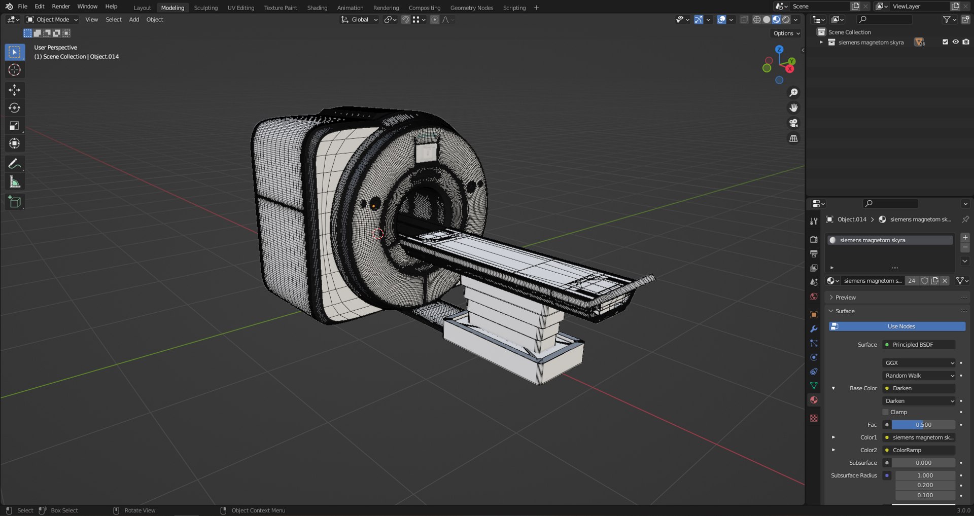This screenshot has width=974, height=516.
Task: Toggle render camera icon for siemens collection
Action: pyautogui.click(x=966, y=42)
